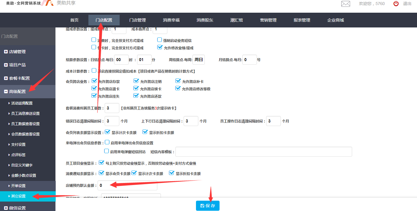The height and width of the screenshot is (211, 417).
Task: Click the red power logout icon
Action: pos(396,4)
